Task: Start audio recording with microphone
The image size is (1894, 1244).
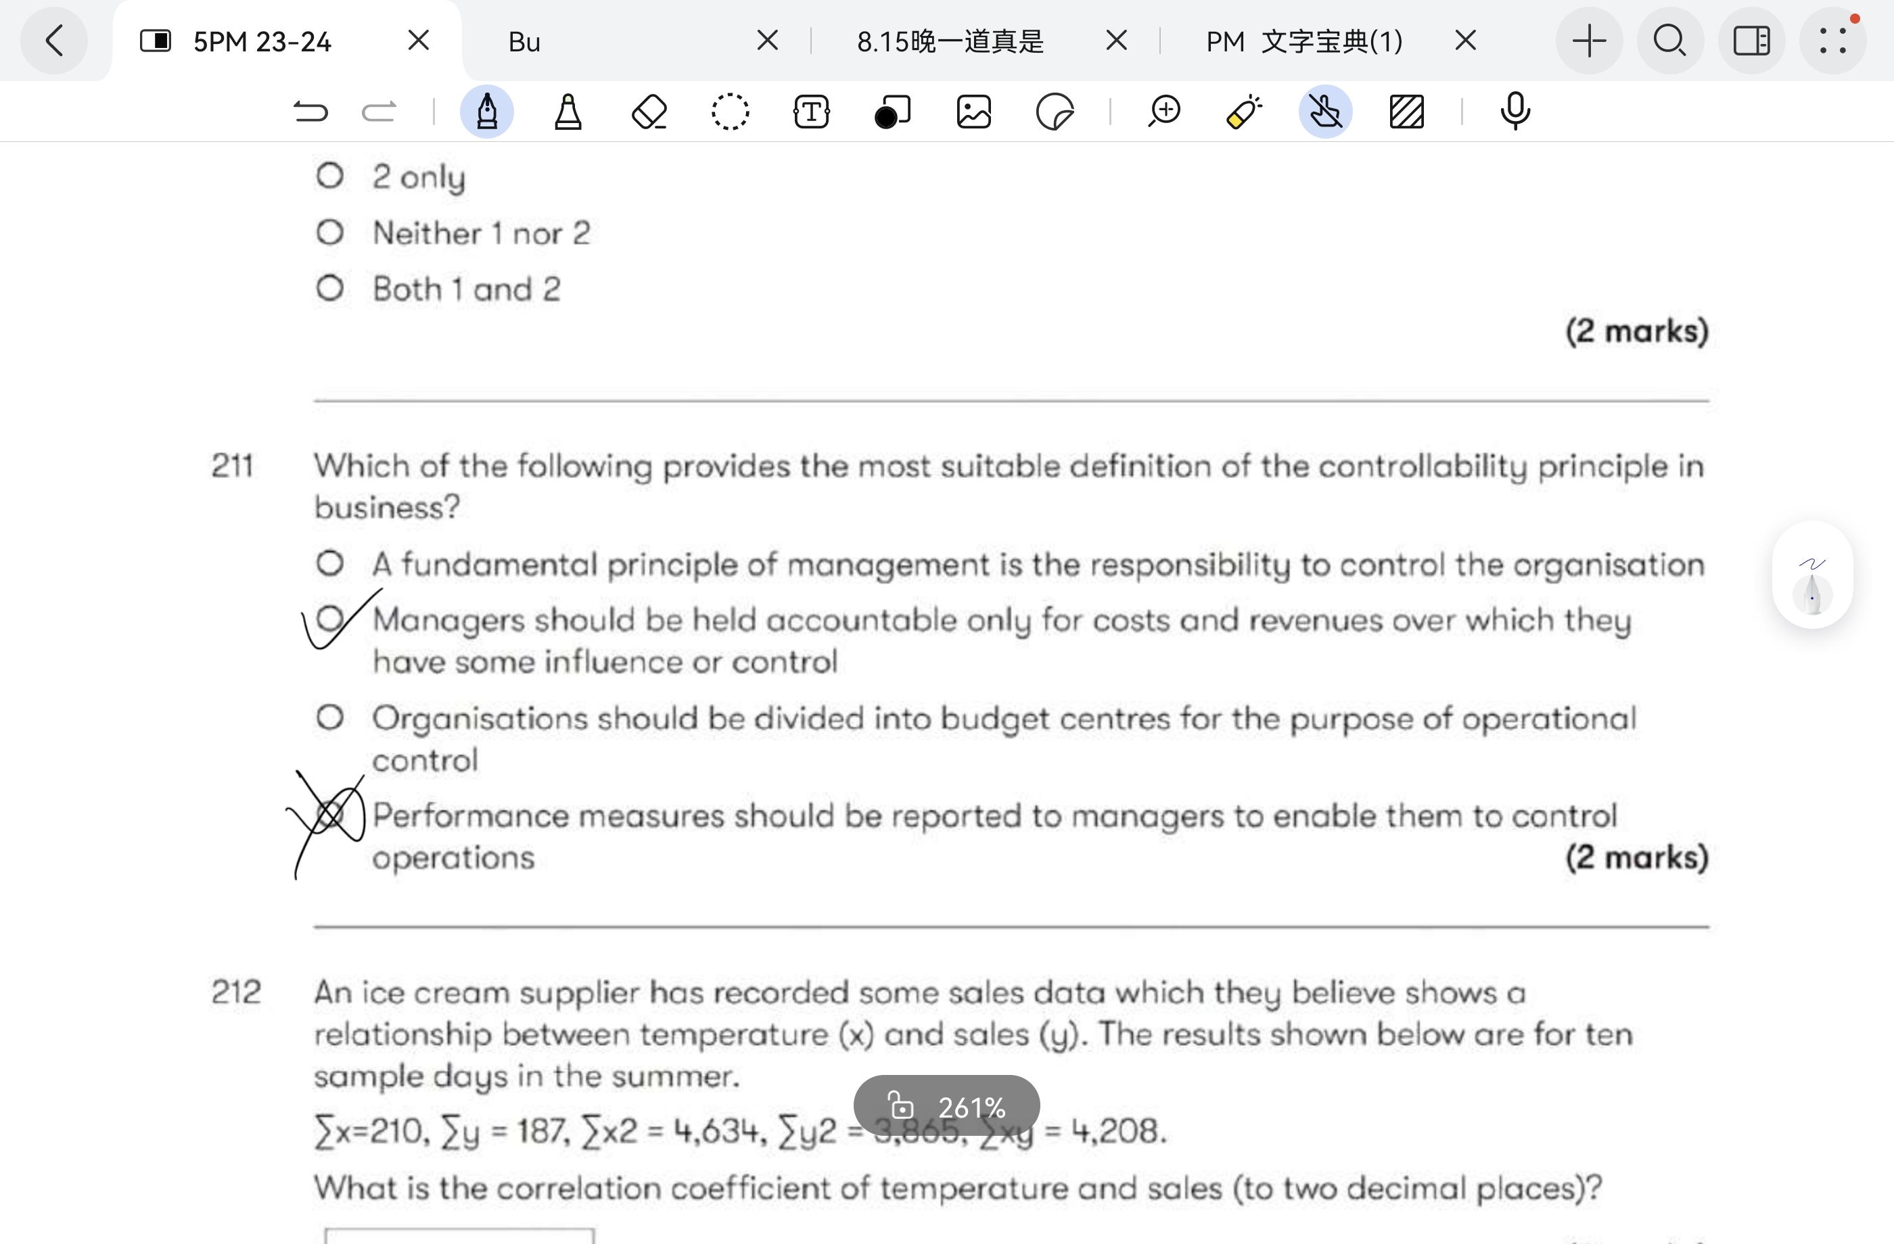Action: tap(1515, 112)
